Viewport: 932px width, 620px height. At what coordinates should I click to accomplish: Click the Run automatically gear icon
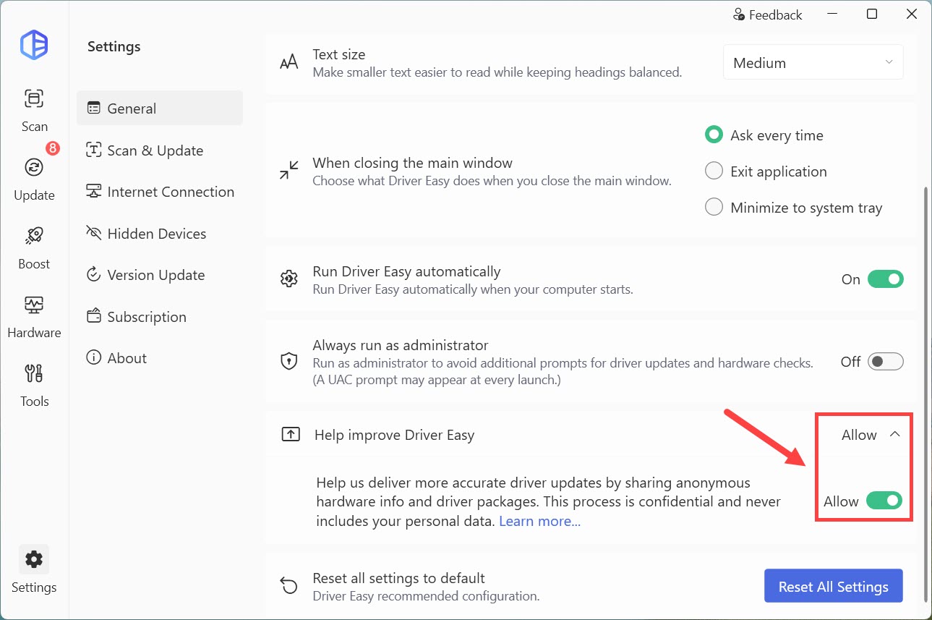tap(289, 279)
